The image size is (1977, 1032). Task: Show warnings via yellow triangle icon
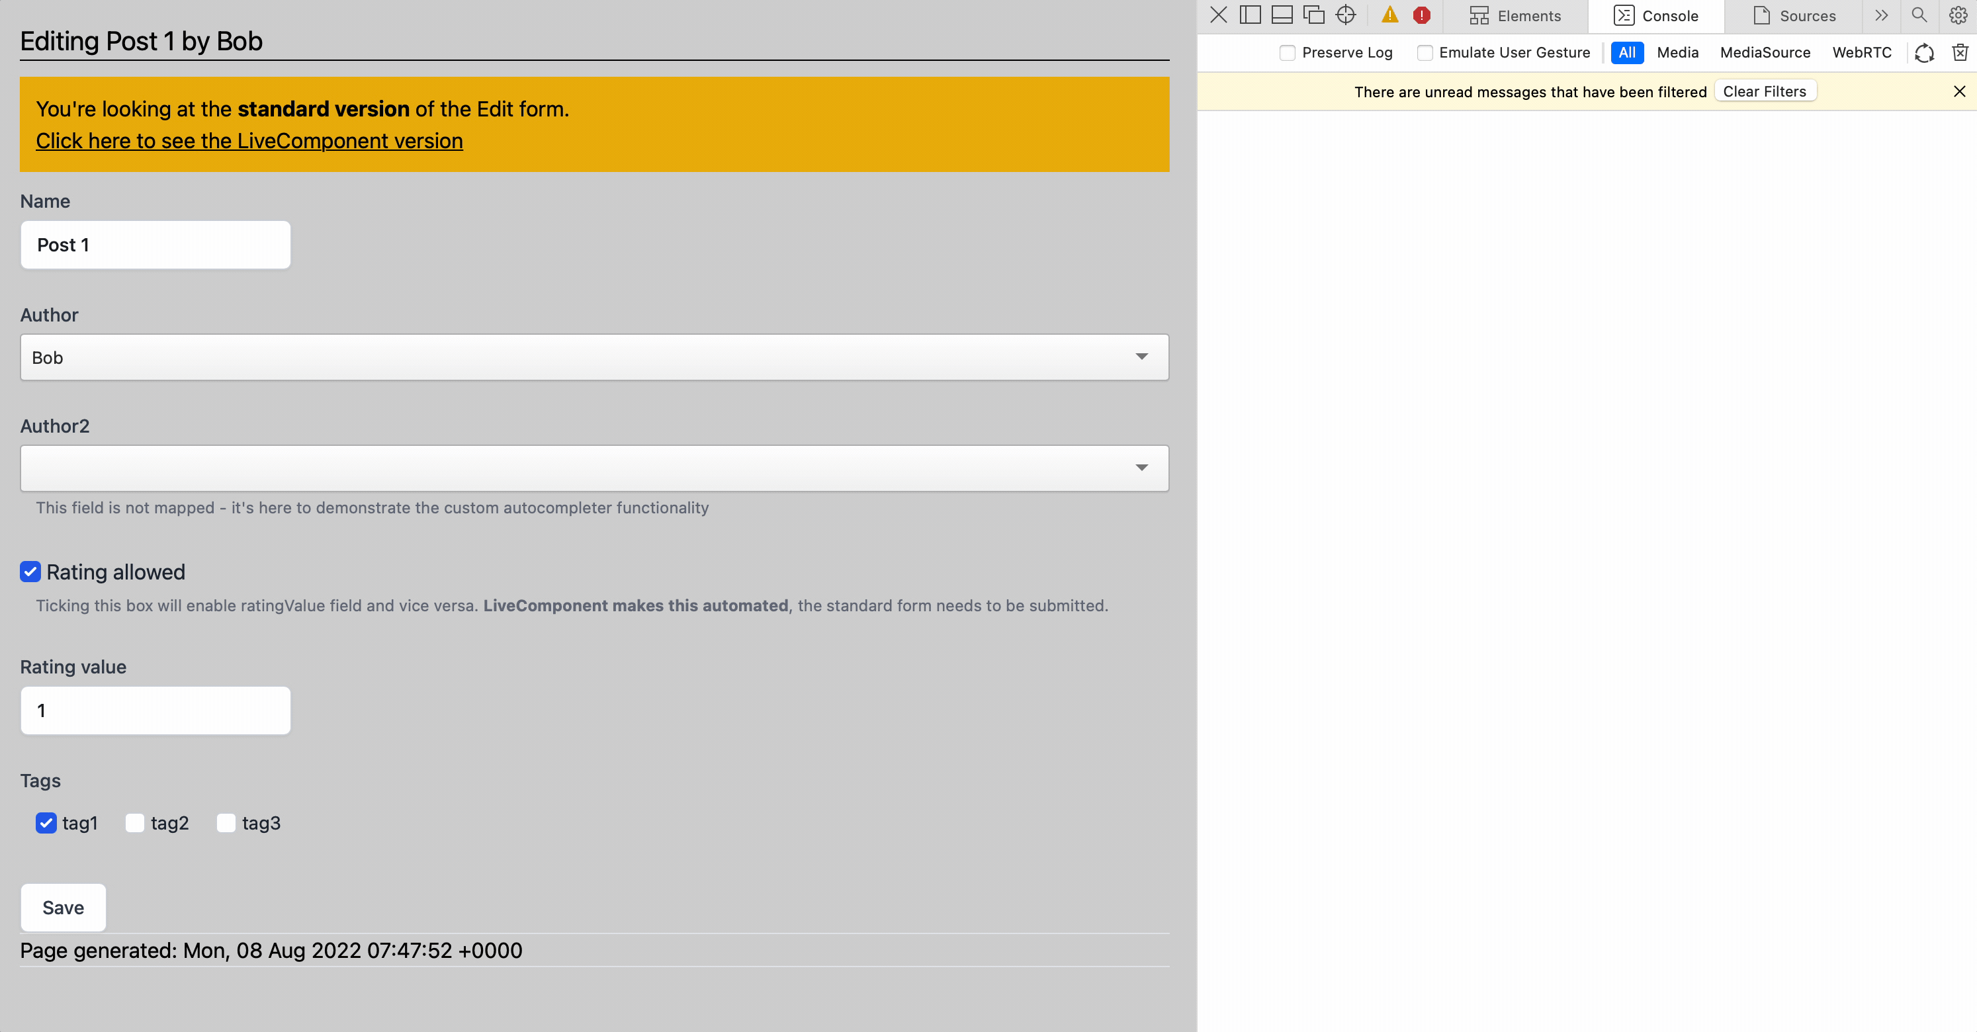pos(1390,15)
